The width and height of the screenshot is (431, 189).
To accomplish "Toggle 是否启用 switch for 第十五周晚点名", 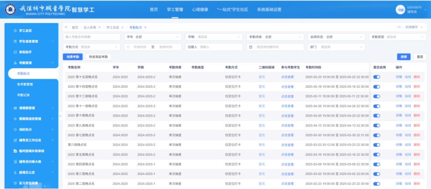I will tap(377, 77).
